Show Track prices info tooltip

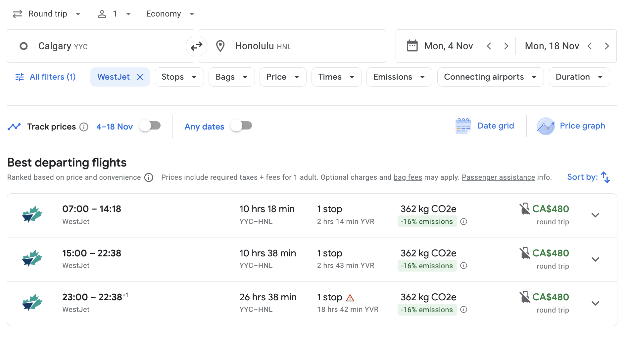tap(84, 127)
